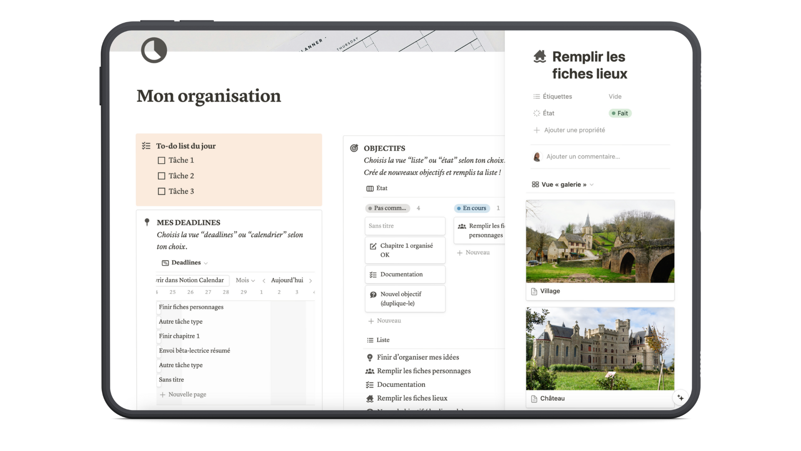This screenshot has width=801, height=451.
Task: Switch to the État board view tab
Action: [x=377, y=188]
